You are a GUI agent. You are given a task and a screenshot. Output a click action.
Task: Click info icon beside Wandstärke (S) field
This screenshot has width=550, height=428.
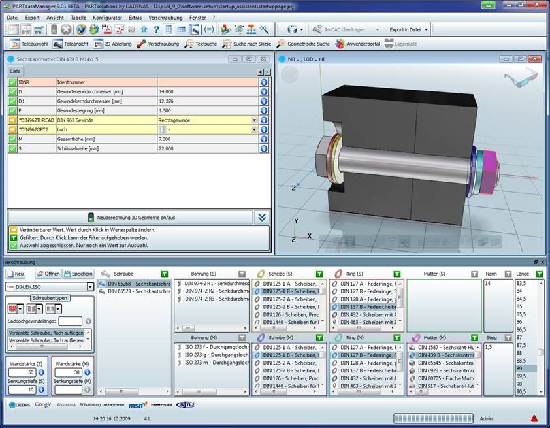pyautogui.click(x=41, y=372)
